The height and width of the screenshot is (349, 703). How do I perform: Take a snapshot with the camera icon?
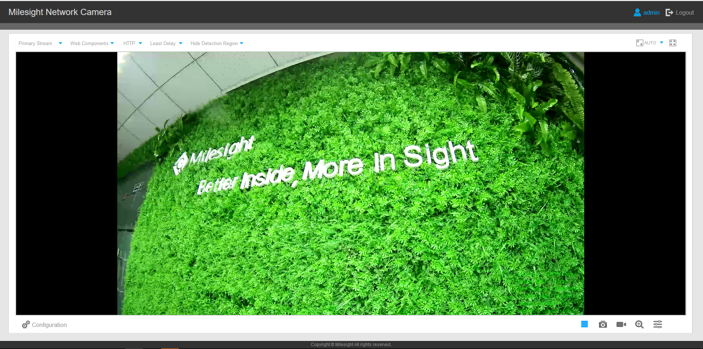click(603, 324)
